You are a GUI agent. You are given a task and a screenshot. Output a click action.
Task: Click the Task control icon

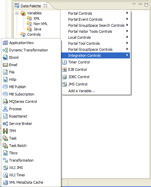[5, 138]
